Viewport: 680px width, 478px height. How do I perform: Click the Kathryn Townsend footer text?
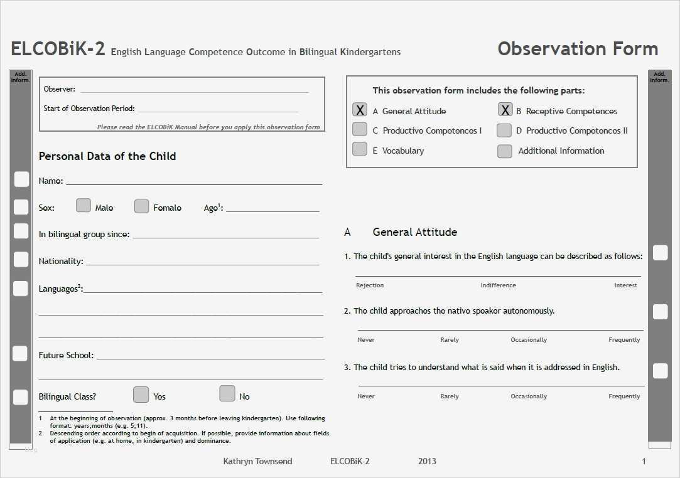[x=257, y=461]
